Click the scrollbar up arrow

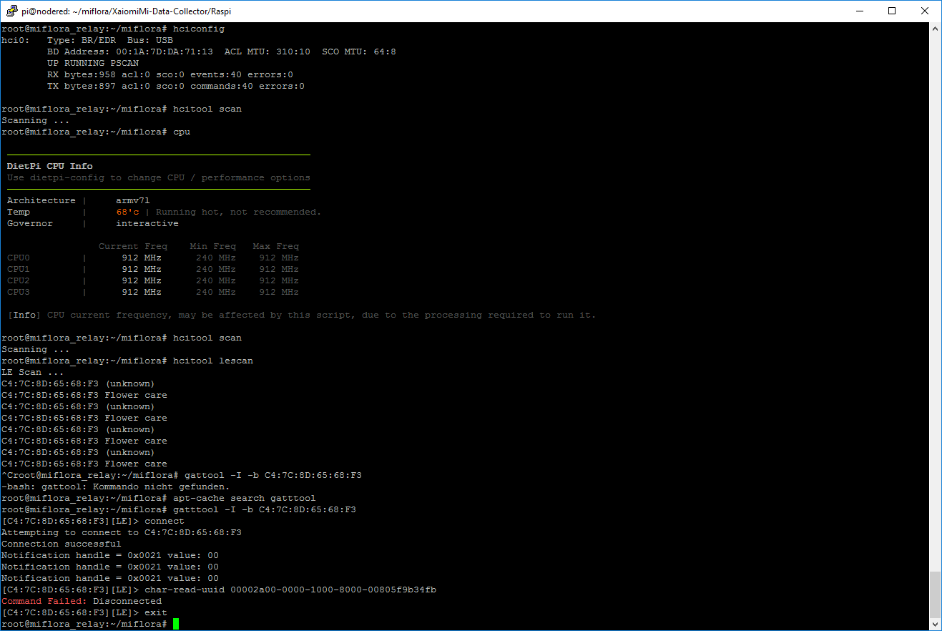click(936, 29)
